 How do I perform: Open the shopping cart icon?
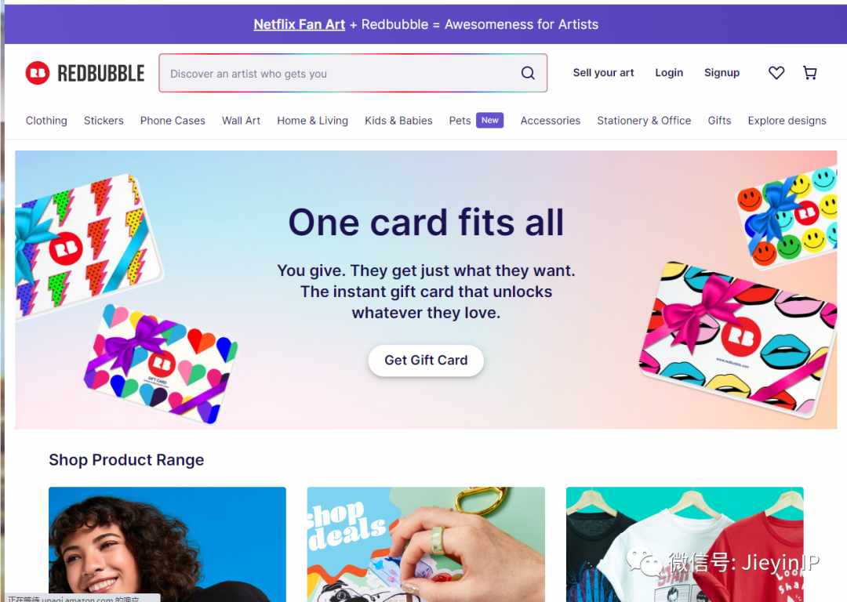tap(809, 73)
